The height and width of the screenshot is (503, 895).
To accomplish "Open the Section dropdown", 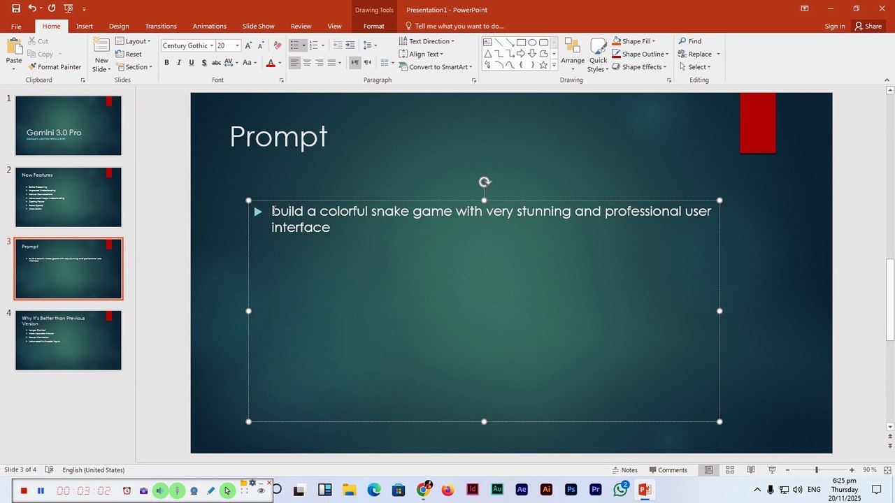I will click(x=134, y=67).
